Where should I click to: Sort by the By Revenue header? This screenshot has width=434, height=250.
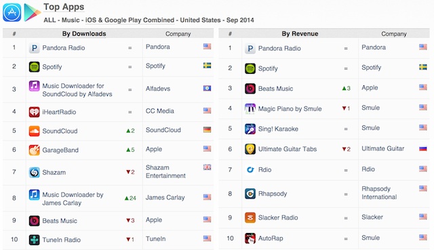pyautogui.click(x=300, y=34)
